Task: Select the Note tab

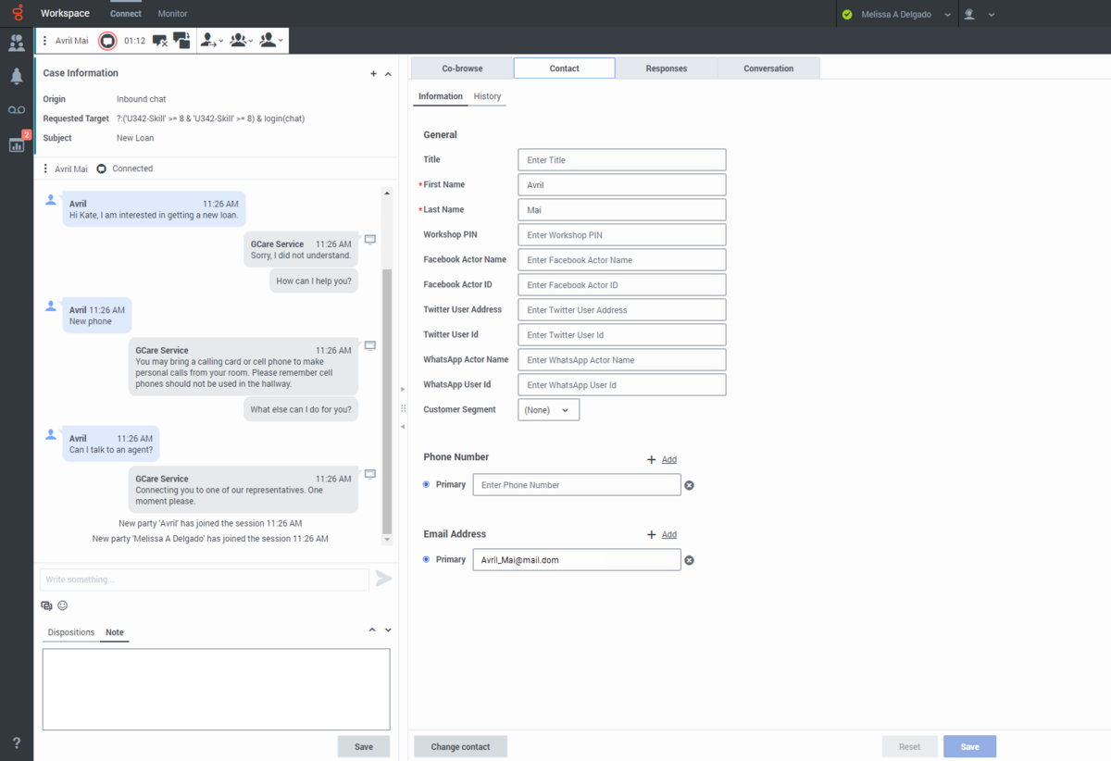Action: point(115,632)
